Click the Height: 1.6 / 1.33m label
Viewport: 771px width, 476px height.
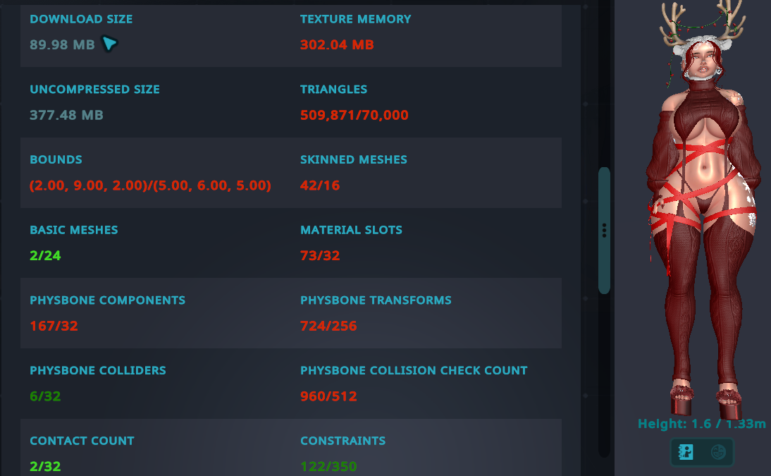[702, 424]
